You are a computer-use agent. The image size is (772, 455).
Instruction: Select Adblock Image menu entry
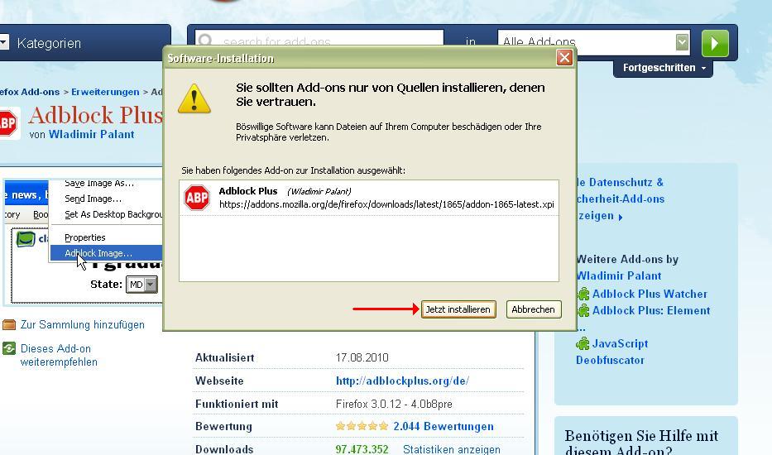coord(106,253)
